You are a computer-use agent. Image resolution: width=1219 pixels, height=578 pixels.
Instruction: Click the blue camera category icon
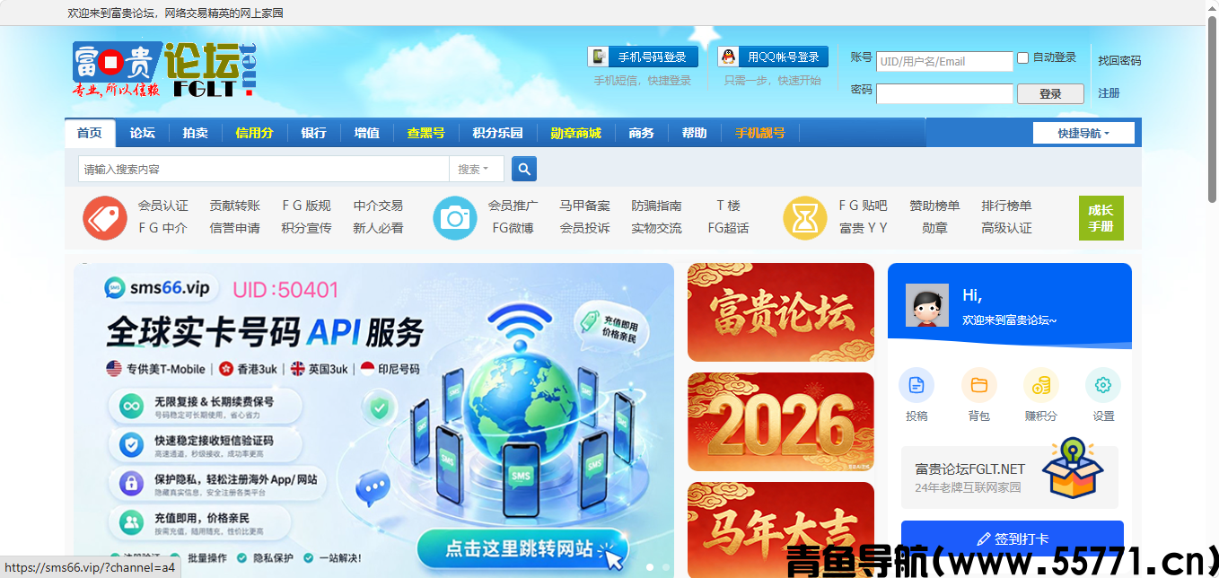coord(455,217)
